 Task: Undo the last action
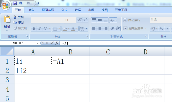pos(21,3)
